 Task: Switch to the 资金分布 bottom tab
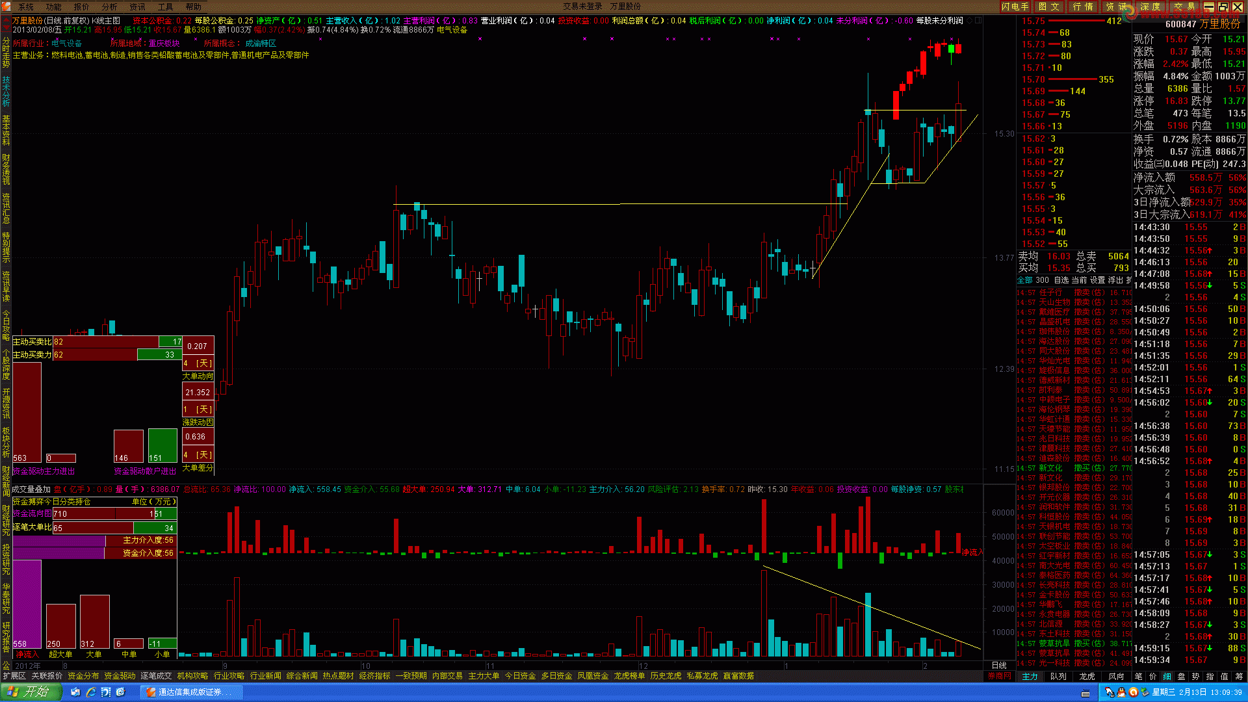coord(83,676)
